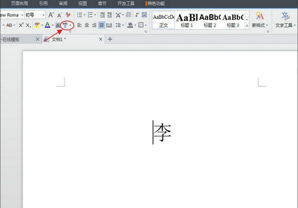Click the line spacing icon
This screenshot has height=208, width=298.
pos(118,25)
